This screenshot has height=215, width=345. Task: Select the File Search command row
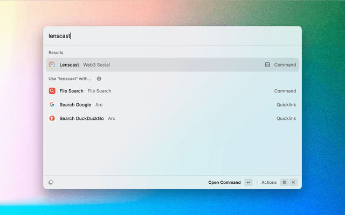[162, 91]
